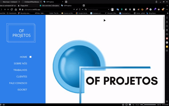Click the translate extension icon
The image size is (169, 106).
pos(117,10)
